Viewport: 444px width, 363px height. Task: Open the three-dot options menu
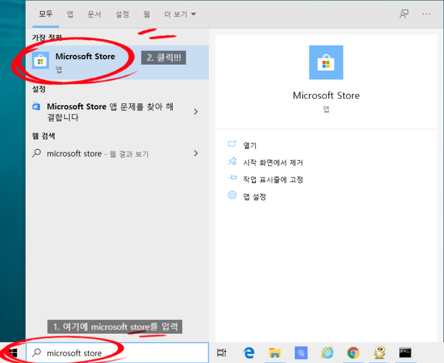tap(426, 14)
